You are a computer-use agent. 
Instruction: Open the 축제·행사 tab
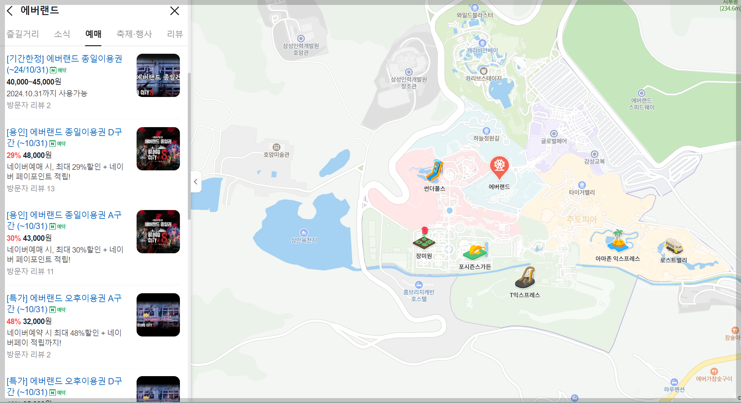coord(134,34)
